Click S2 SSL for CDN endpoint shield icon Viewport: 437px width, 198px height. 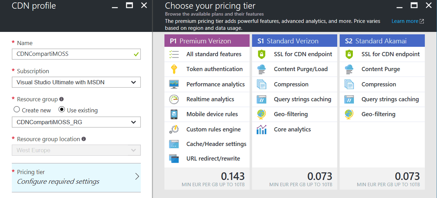[349, 54]
